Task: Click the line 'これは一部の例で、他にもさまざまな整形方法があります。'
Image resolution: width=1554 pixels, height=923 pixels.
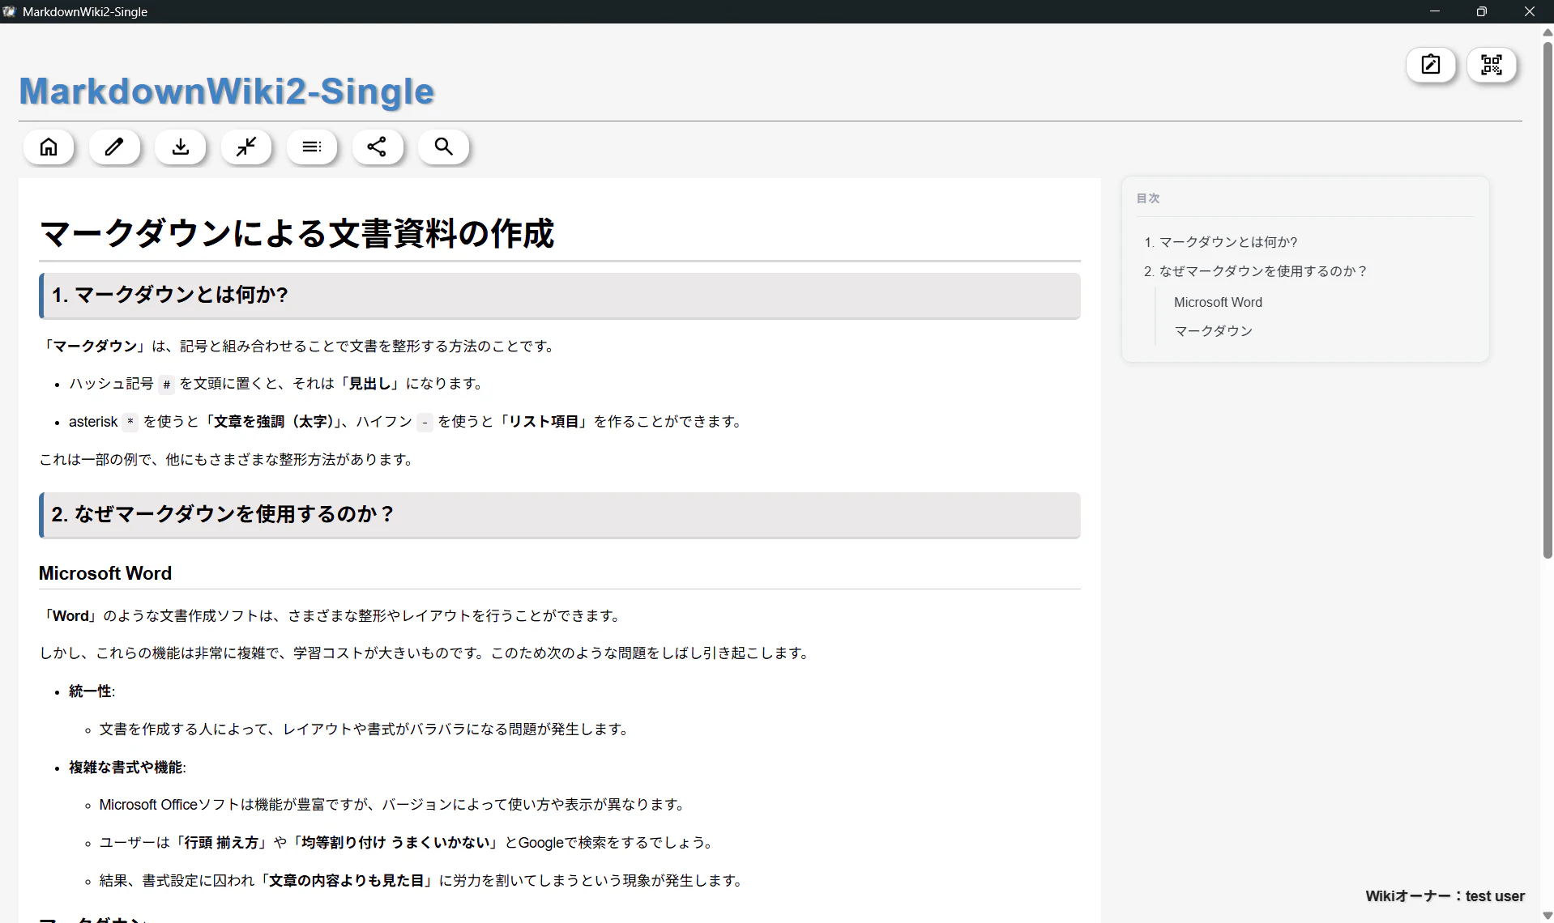Action: tap(228, 460)
